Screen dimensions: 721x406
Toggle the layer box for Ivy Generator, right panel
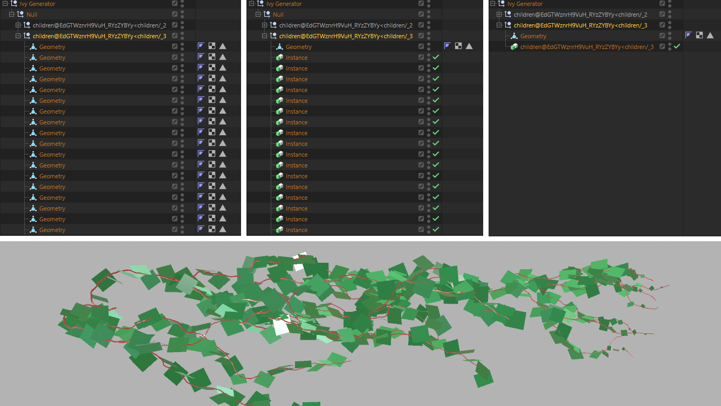tap(662, 4)
